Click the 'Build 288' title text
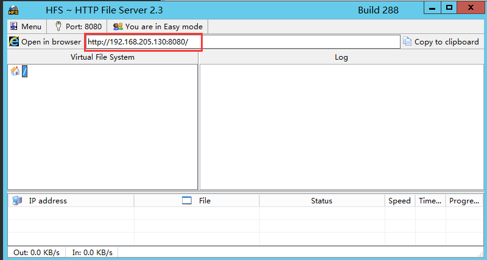This screenshot has height=260, width=487. click(x=378, y=10)
